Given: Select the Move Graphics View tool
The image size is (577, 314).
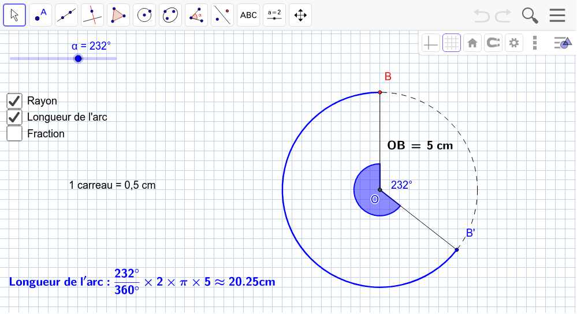Looking at the screenshot, I should point(300,15).
